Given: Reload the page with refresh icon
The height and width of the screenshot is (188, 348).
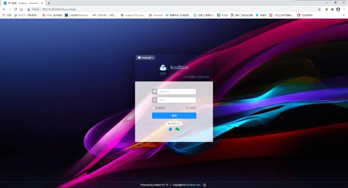Looking at the screenshot, I should (15, 9).
